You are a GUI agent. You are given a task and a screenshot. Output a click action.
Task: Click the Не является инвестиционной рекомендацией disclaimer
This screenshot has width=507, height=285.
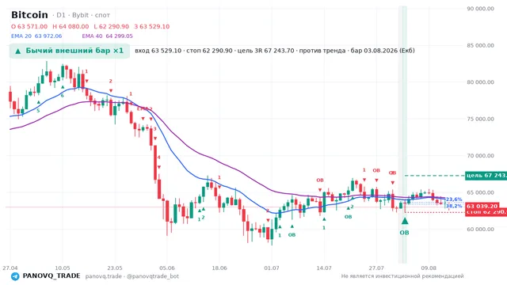(x=402, y=276)
